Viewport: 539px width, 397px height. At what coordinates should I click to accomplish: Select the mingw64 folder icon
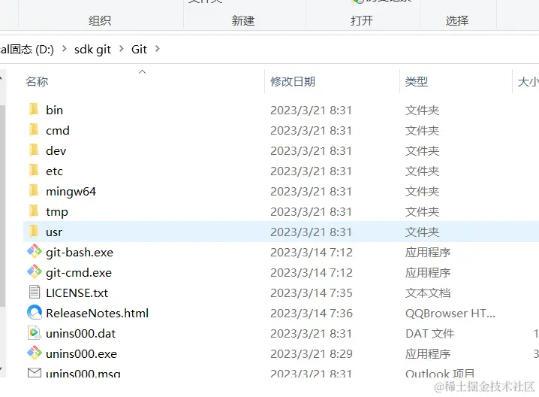pyautogui.click(x=34, y=192)
